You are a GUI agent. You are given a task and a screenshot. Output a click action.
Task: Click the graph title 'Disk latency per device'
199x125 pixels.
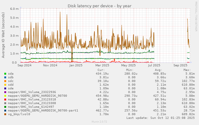[99, 6]
